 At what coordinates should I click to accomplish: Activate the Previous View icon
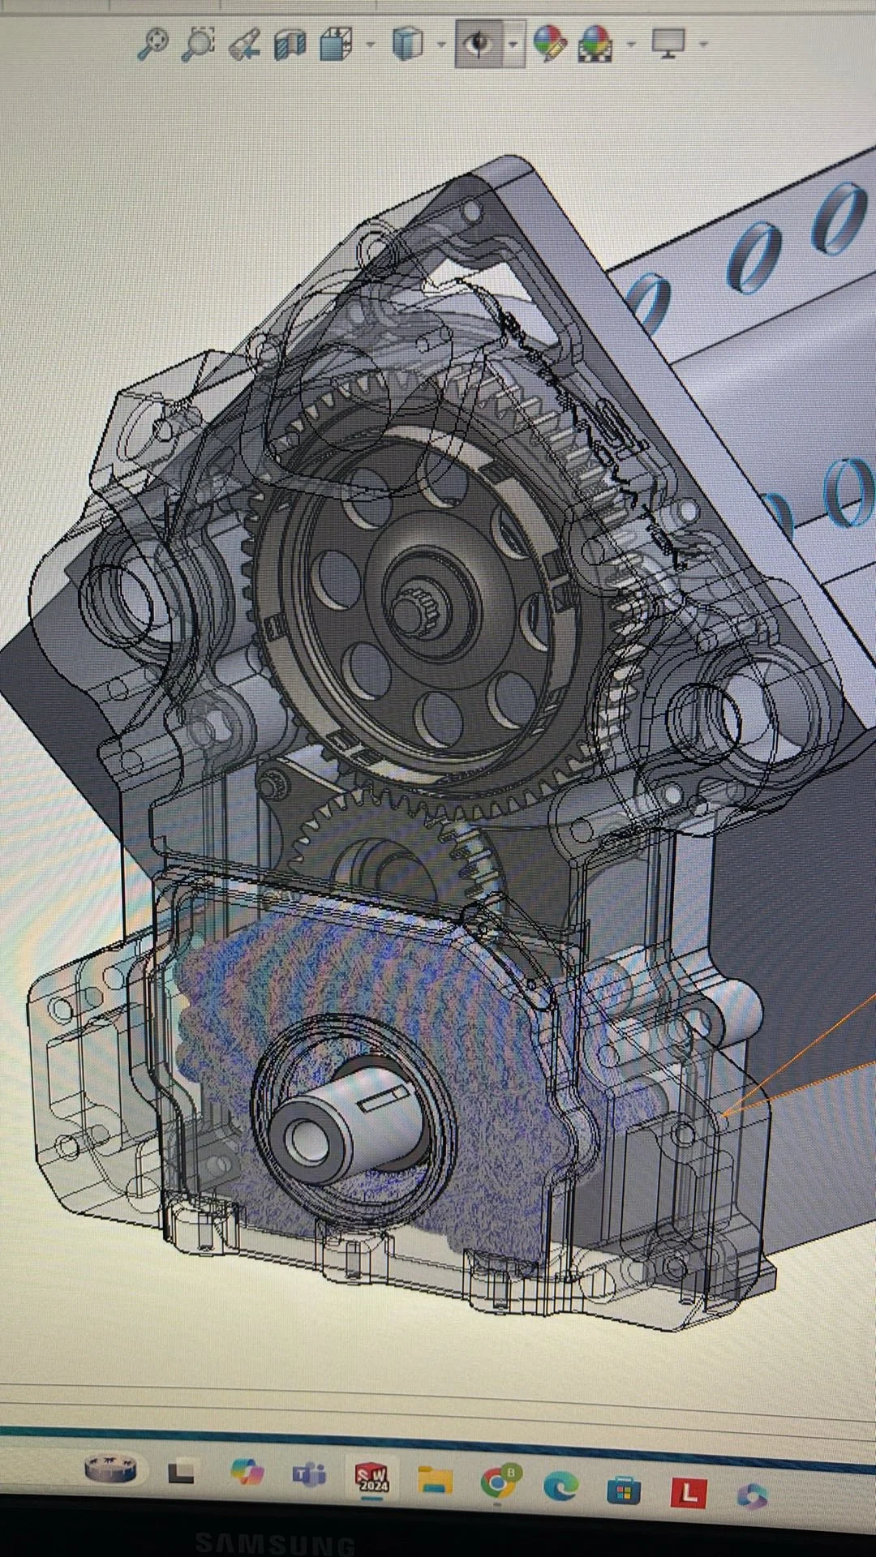244,44
